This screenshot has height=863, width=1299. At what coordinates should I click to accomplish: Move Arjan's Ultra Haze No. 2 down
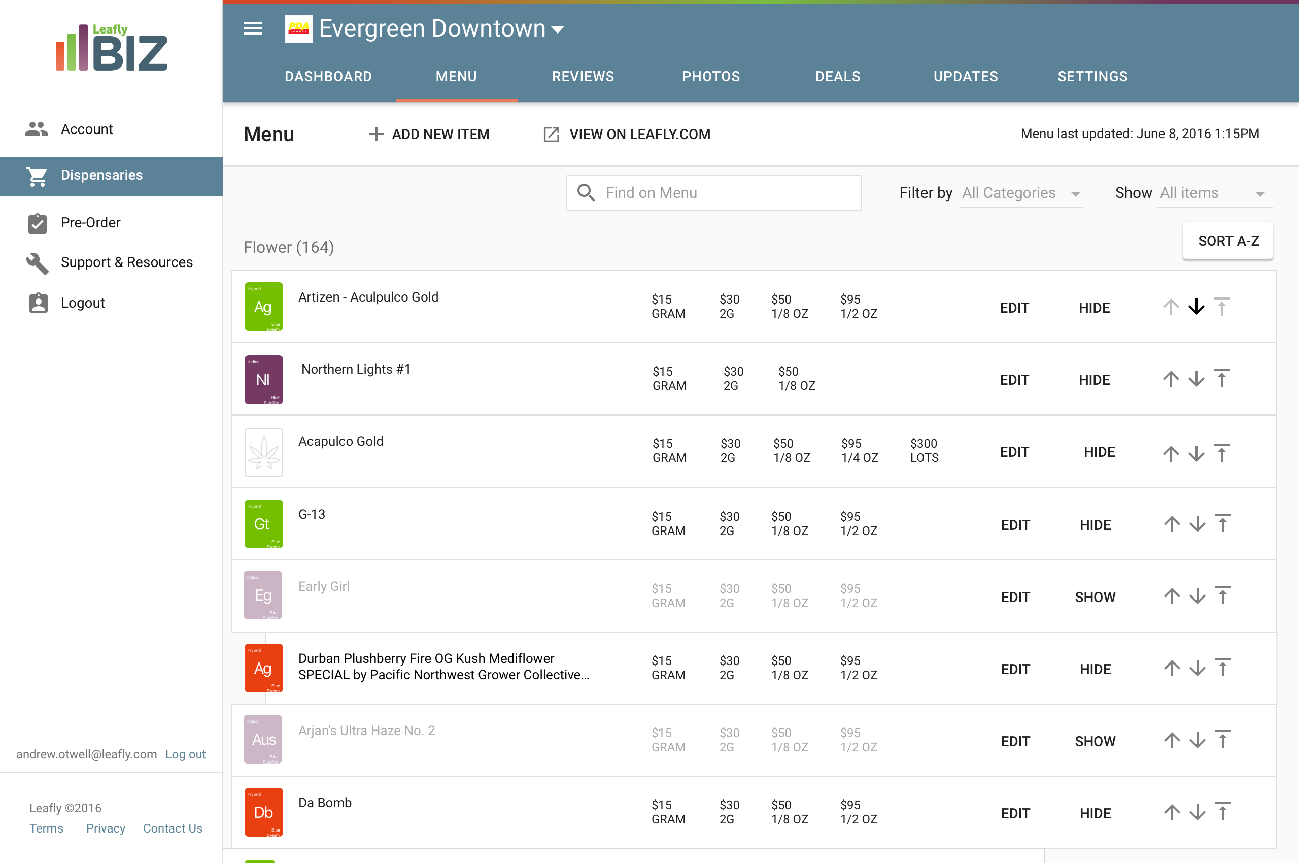[x=1197, y=740]
